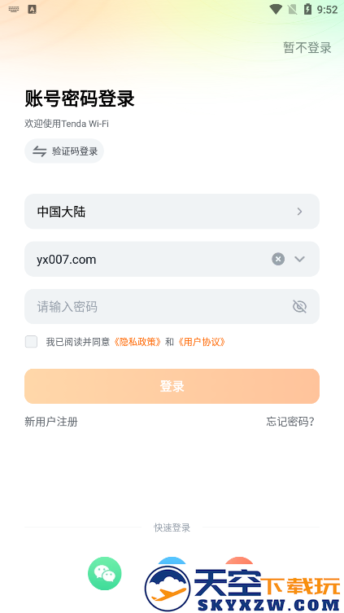This screenshot has height=613, width=344.
Task: Tap the 登录 button
Action: pos(172,386)
